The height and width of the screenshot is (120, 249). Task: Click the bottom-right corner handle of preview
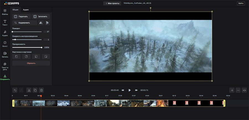tap(212, 81)
